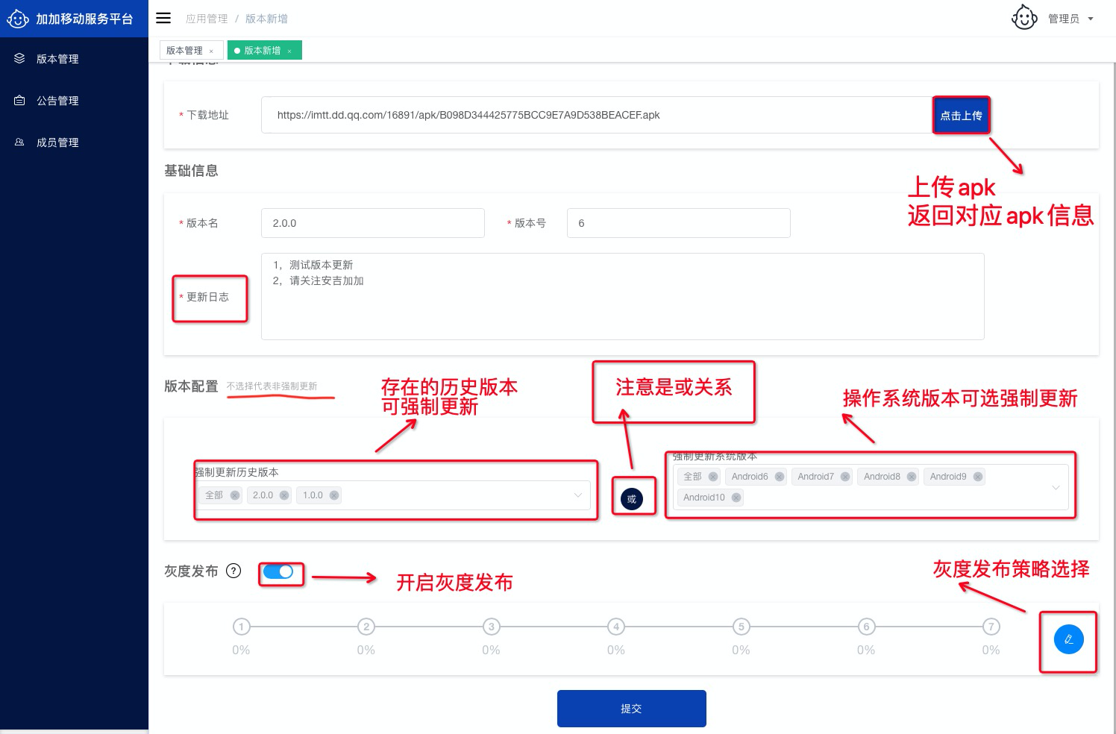Click the blue edit strategy pencil icon
The width and height of the screenshot is (1116, 734).
pyautogui.click(x=1068, y=639)
